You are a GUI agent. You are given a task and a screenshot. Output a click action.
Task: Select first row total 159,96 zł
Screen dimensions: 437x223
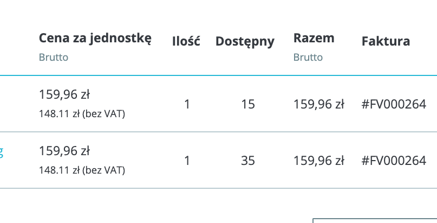point(319,104)
